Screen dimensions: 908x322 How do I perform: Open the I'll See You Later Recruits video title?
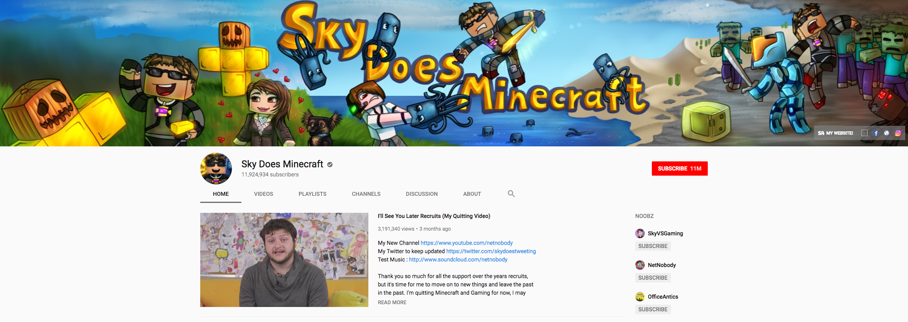[x=434, y=216]
